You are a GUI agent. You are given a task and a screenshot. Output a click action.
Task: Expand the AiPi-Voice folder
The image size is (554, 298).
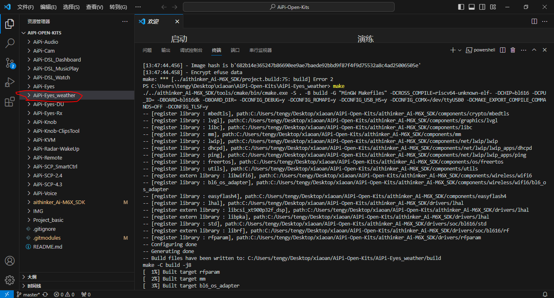[77, 193]
